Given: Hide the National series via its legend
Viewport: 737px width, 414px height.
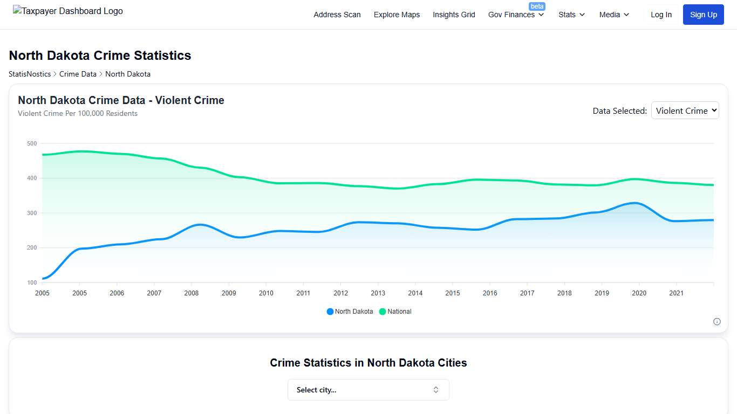Looking at the screenshot, I should point(395,312).
